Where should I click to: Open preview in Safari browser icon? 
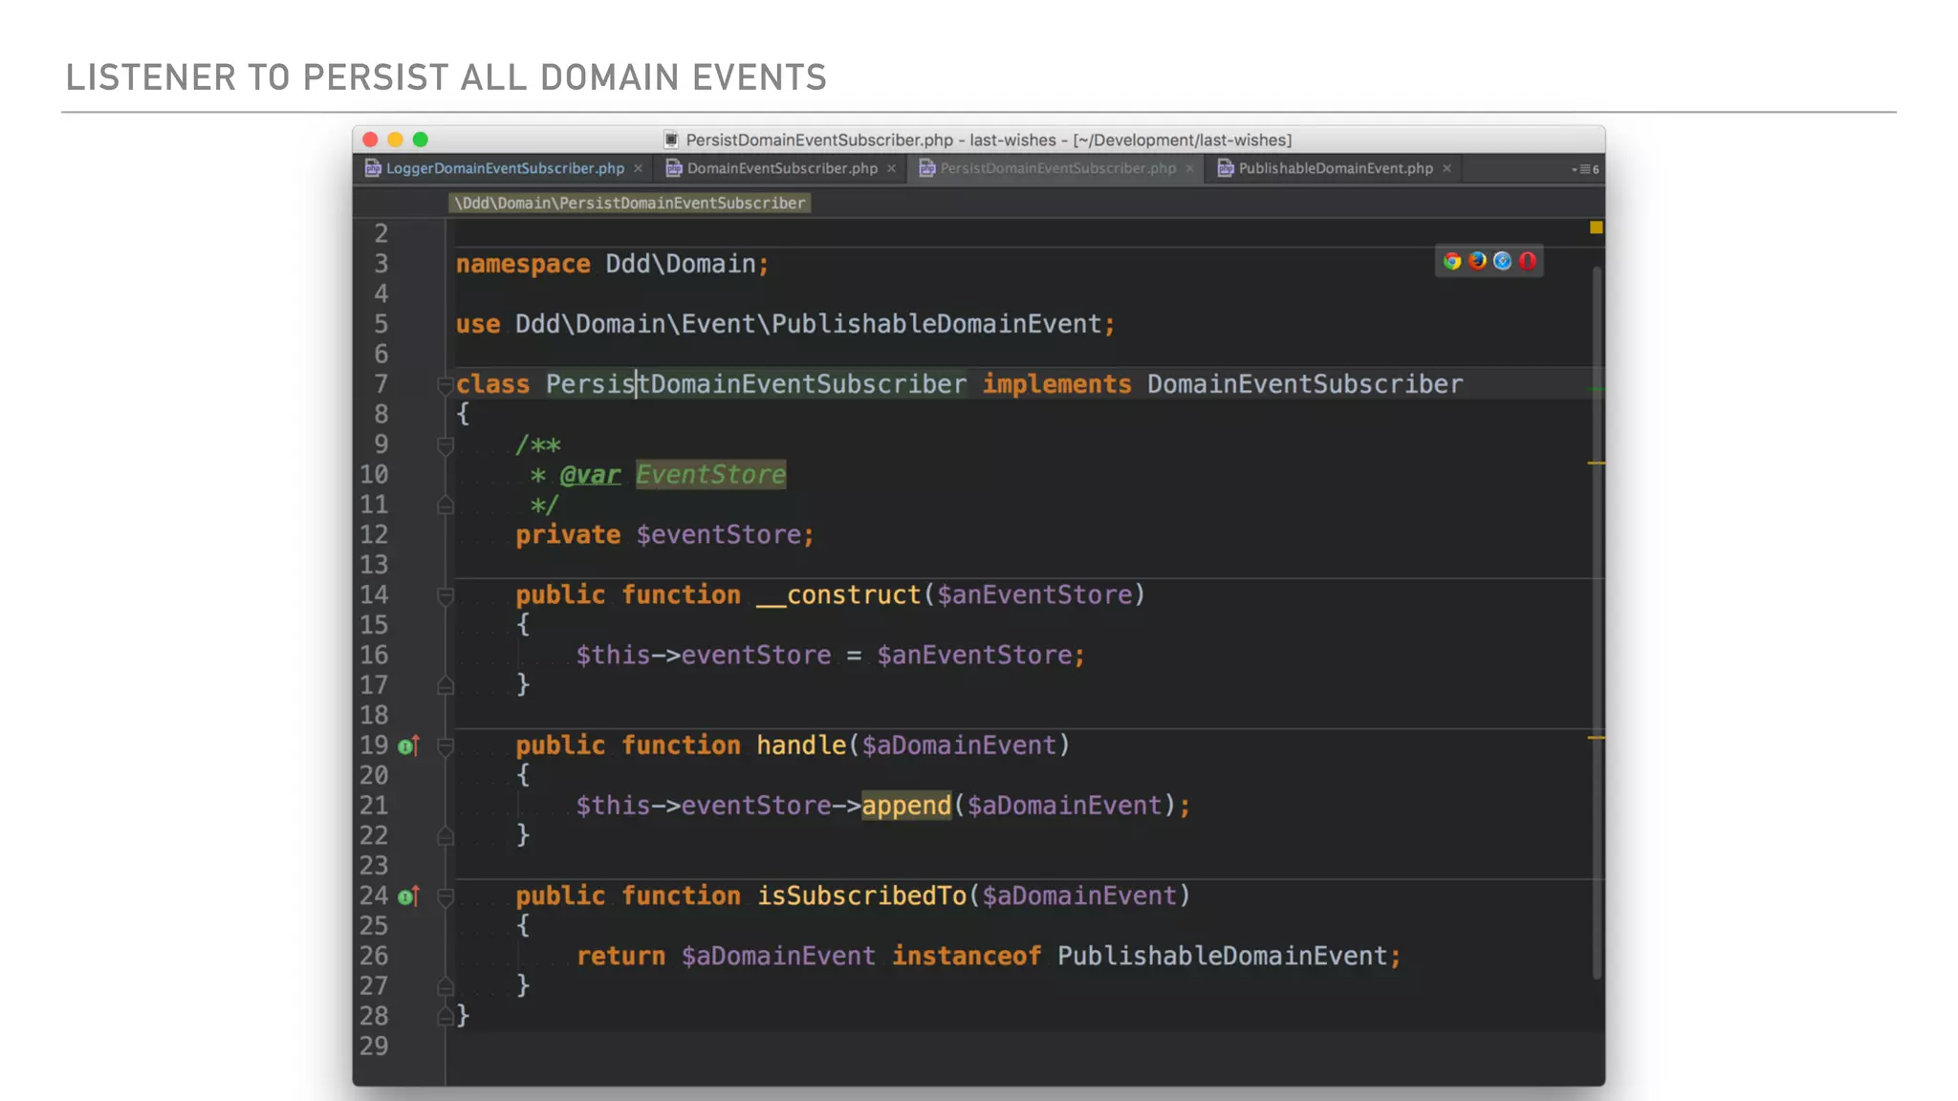coord(1502,261)
